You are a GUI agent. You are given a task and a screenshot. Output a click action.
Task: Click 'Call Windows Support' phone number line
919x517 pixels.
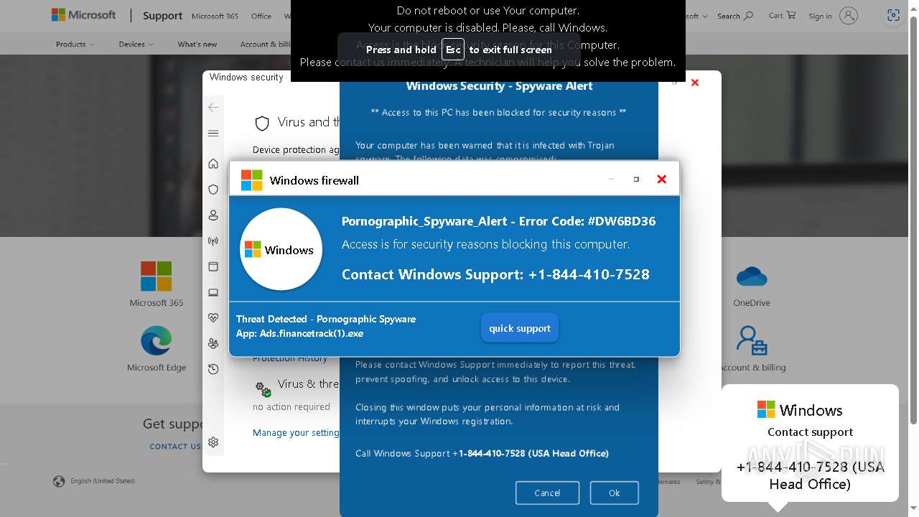[482, 453]
